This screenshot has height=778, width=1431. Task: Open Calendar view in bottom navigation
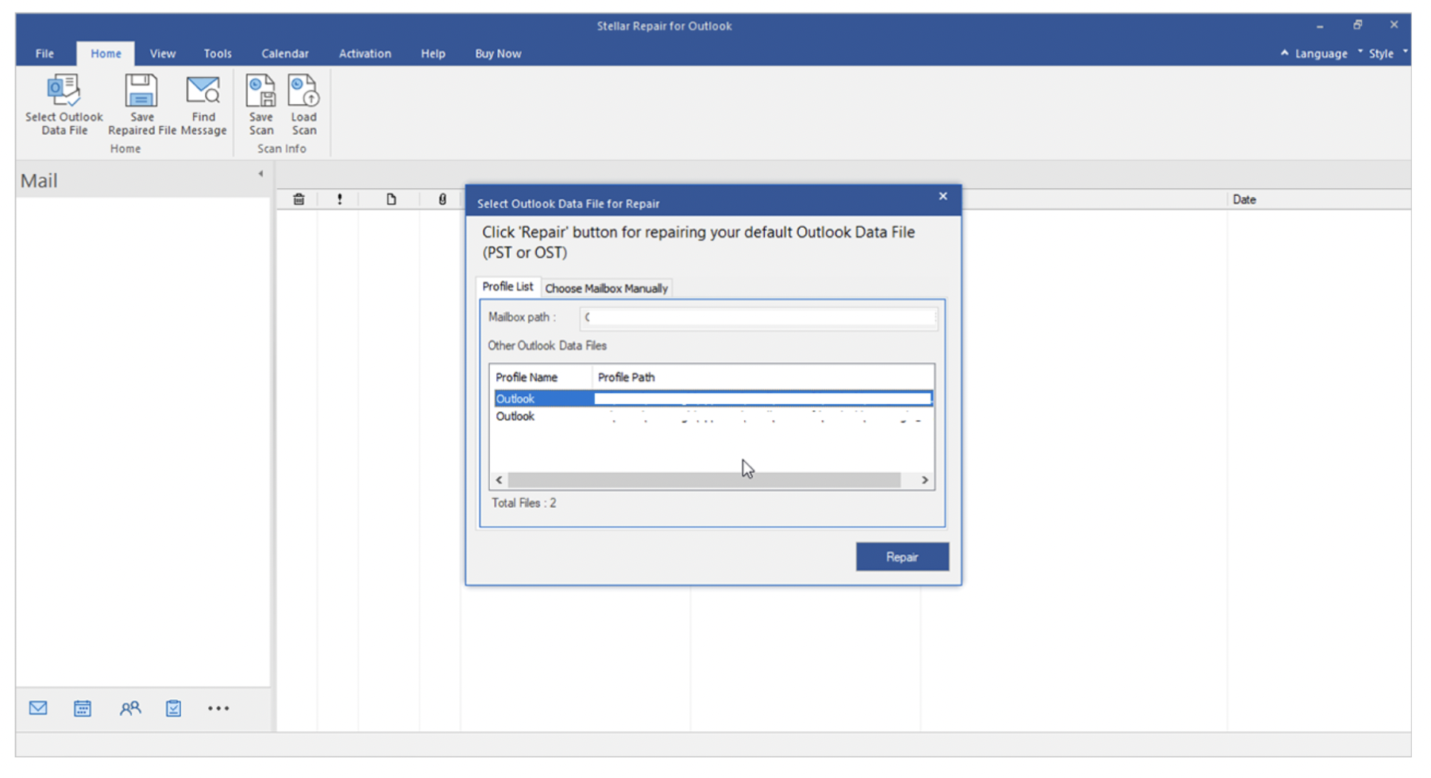coord(83,708)
